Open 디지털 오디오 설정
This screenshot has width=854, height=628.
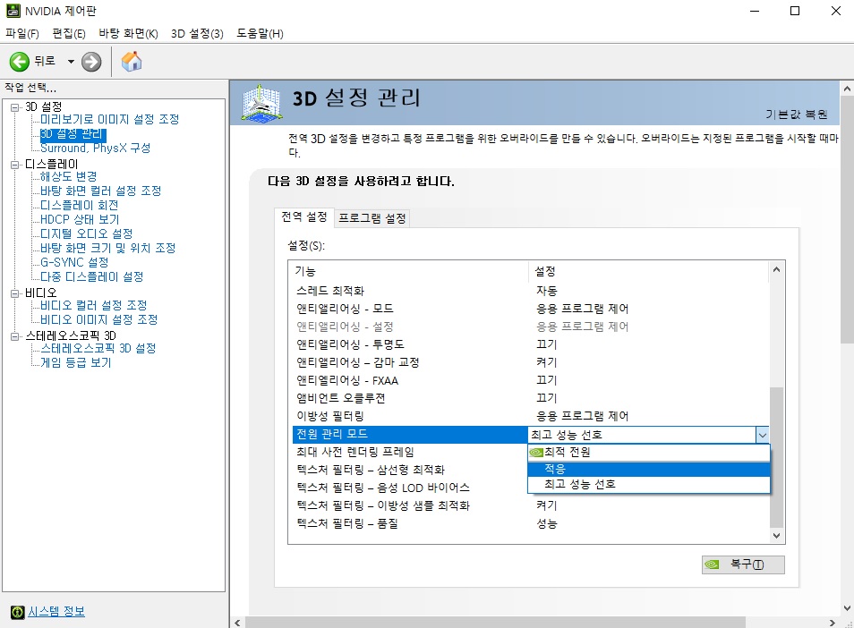point(86,234)
